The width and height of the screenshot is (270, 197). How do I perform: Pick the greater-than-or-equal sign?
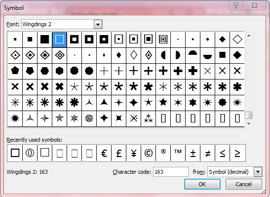pyautogui.click(x=237, y=153)
